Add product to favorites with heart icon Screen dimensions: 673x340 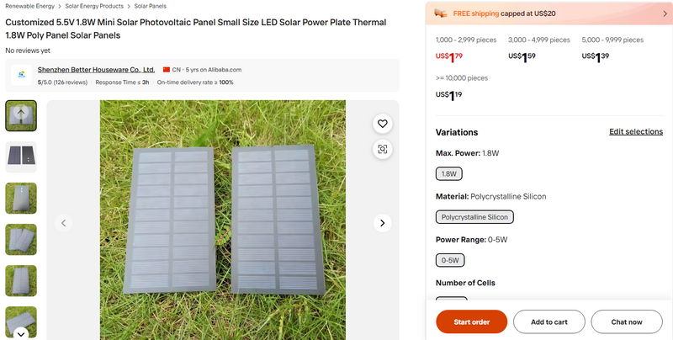click(x=382, y=124)
